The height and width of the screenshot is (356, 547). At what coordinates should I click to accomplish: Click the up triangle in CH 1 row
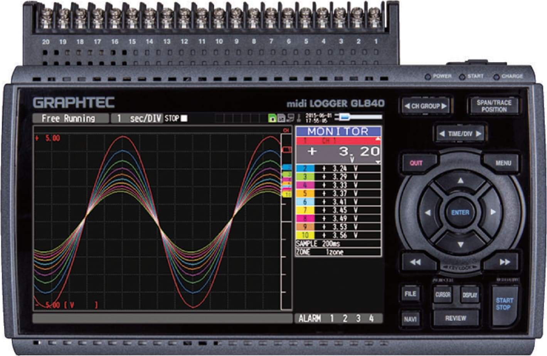(378, 139)
